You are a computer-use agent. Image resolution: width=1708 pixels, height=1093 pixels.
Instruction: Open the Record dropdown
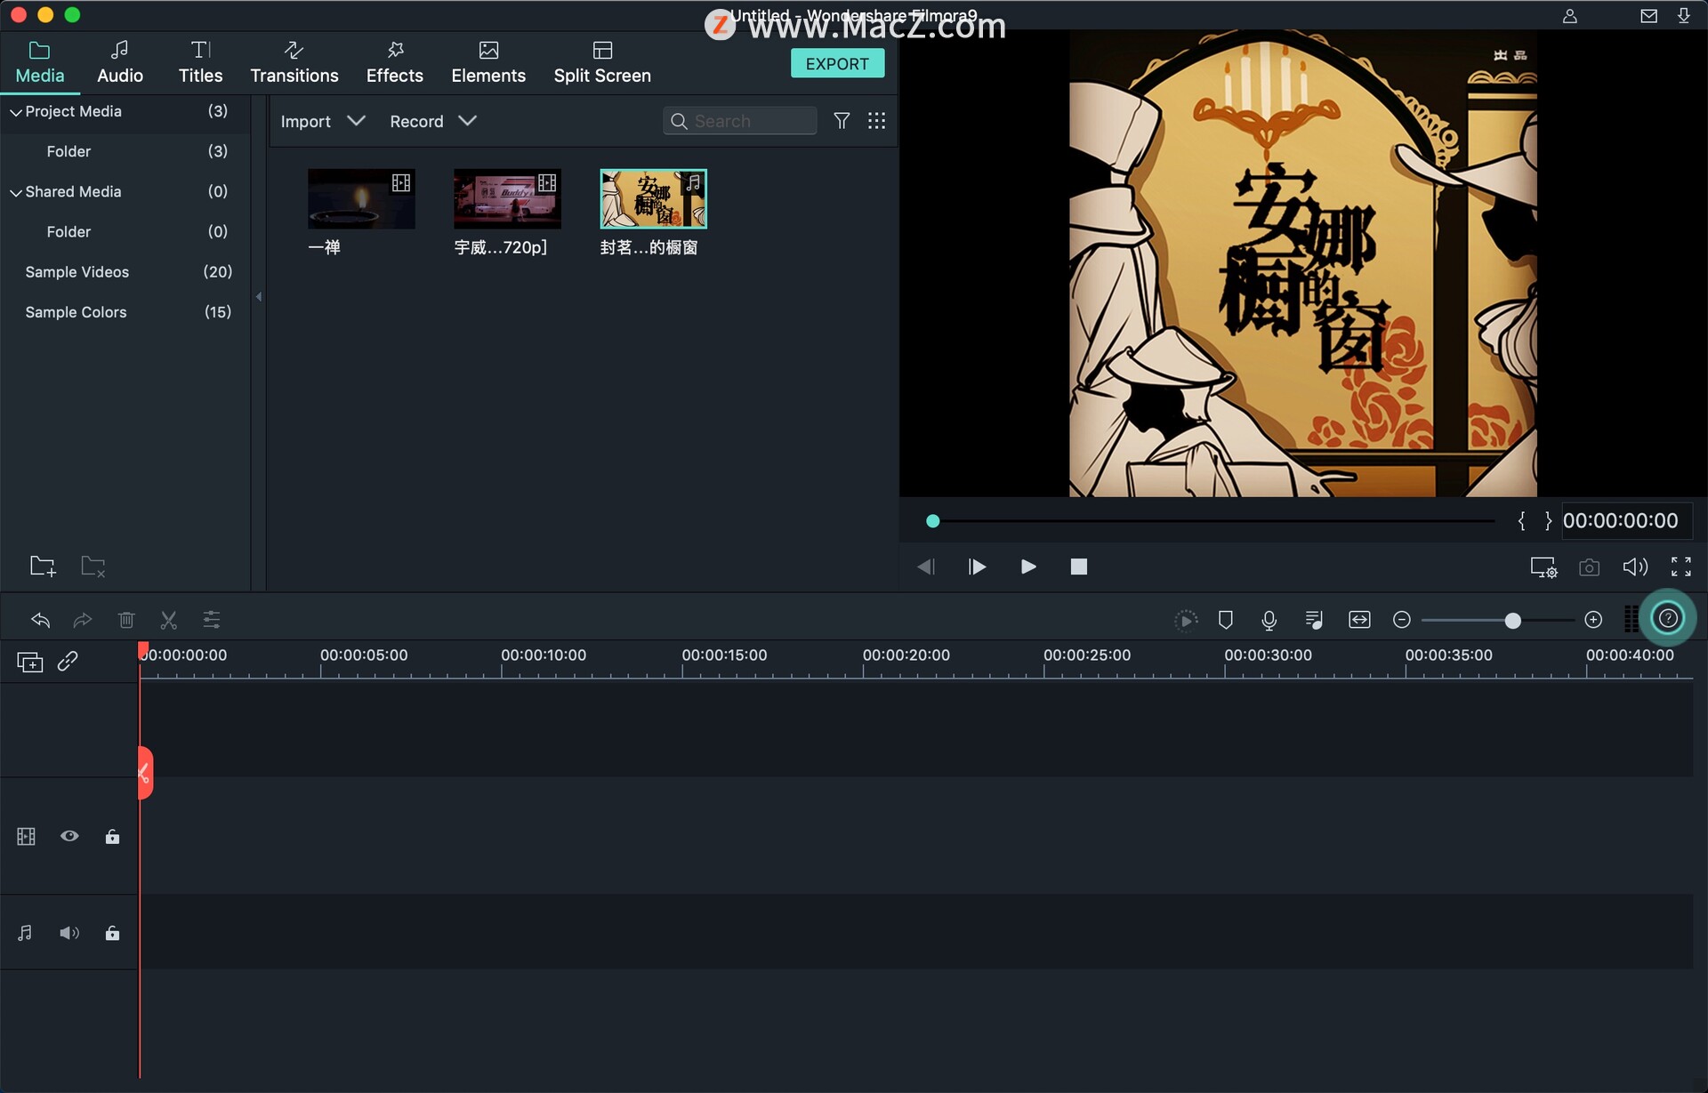tap(433, 121)
